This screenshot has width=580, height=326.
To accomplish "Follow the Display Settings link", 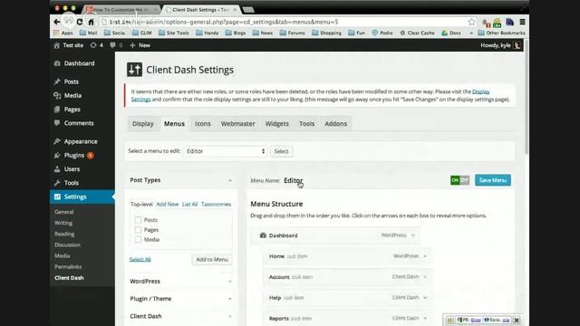I will coord(480,91).
